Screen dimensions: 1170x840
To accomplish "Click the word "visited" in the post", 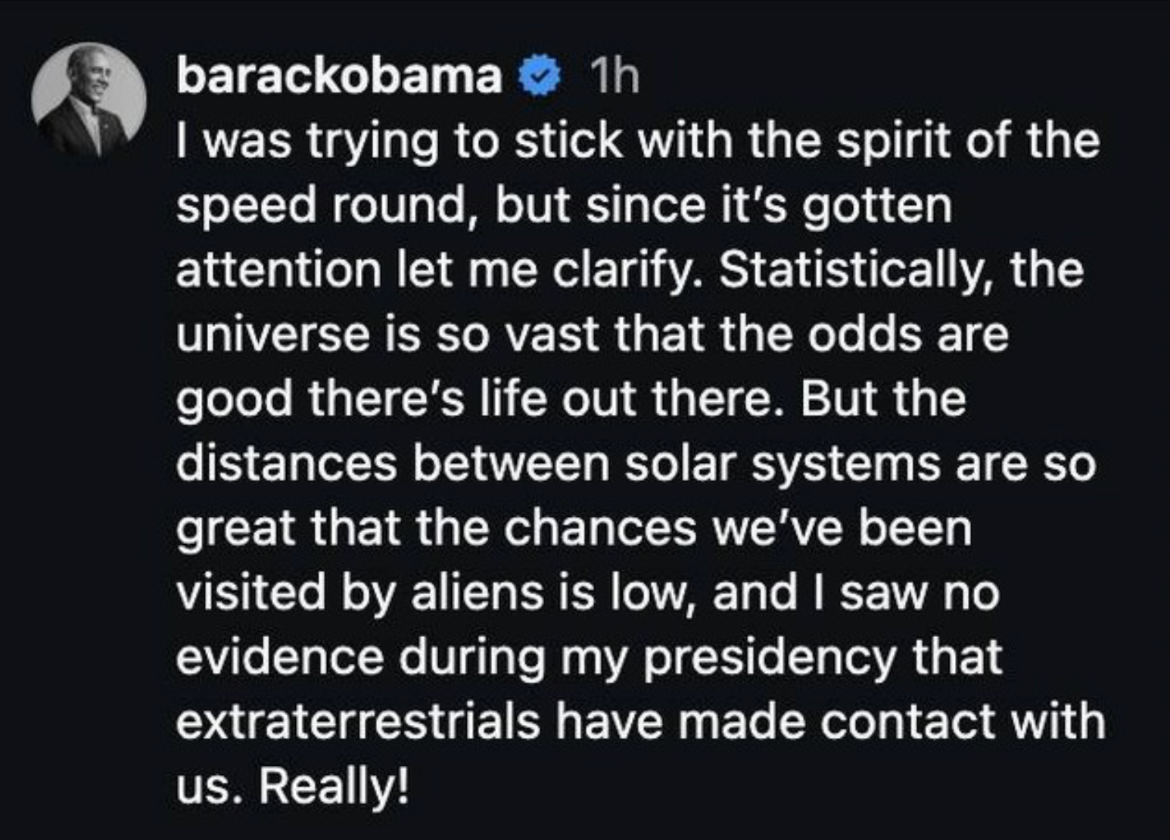I will 248,593.
